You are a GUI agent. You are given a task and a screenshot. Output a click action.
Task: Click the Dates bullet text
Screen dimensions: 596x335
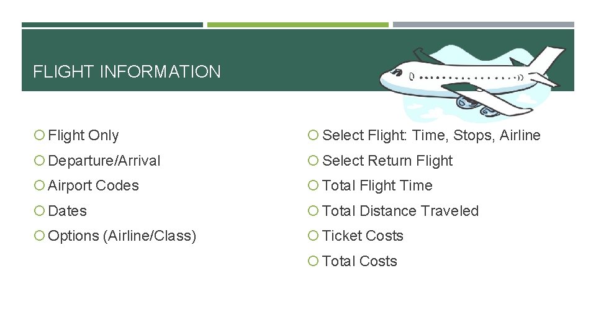(67, 211)
